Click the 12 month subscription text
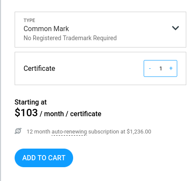 [x=38, y=132]
